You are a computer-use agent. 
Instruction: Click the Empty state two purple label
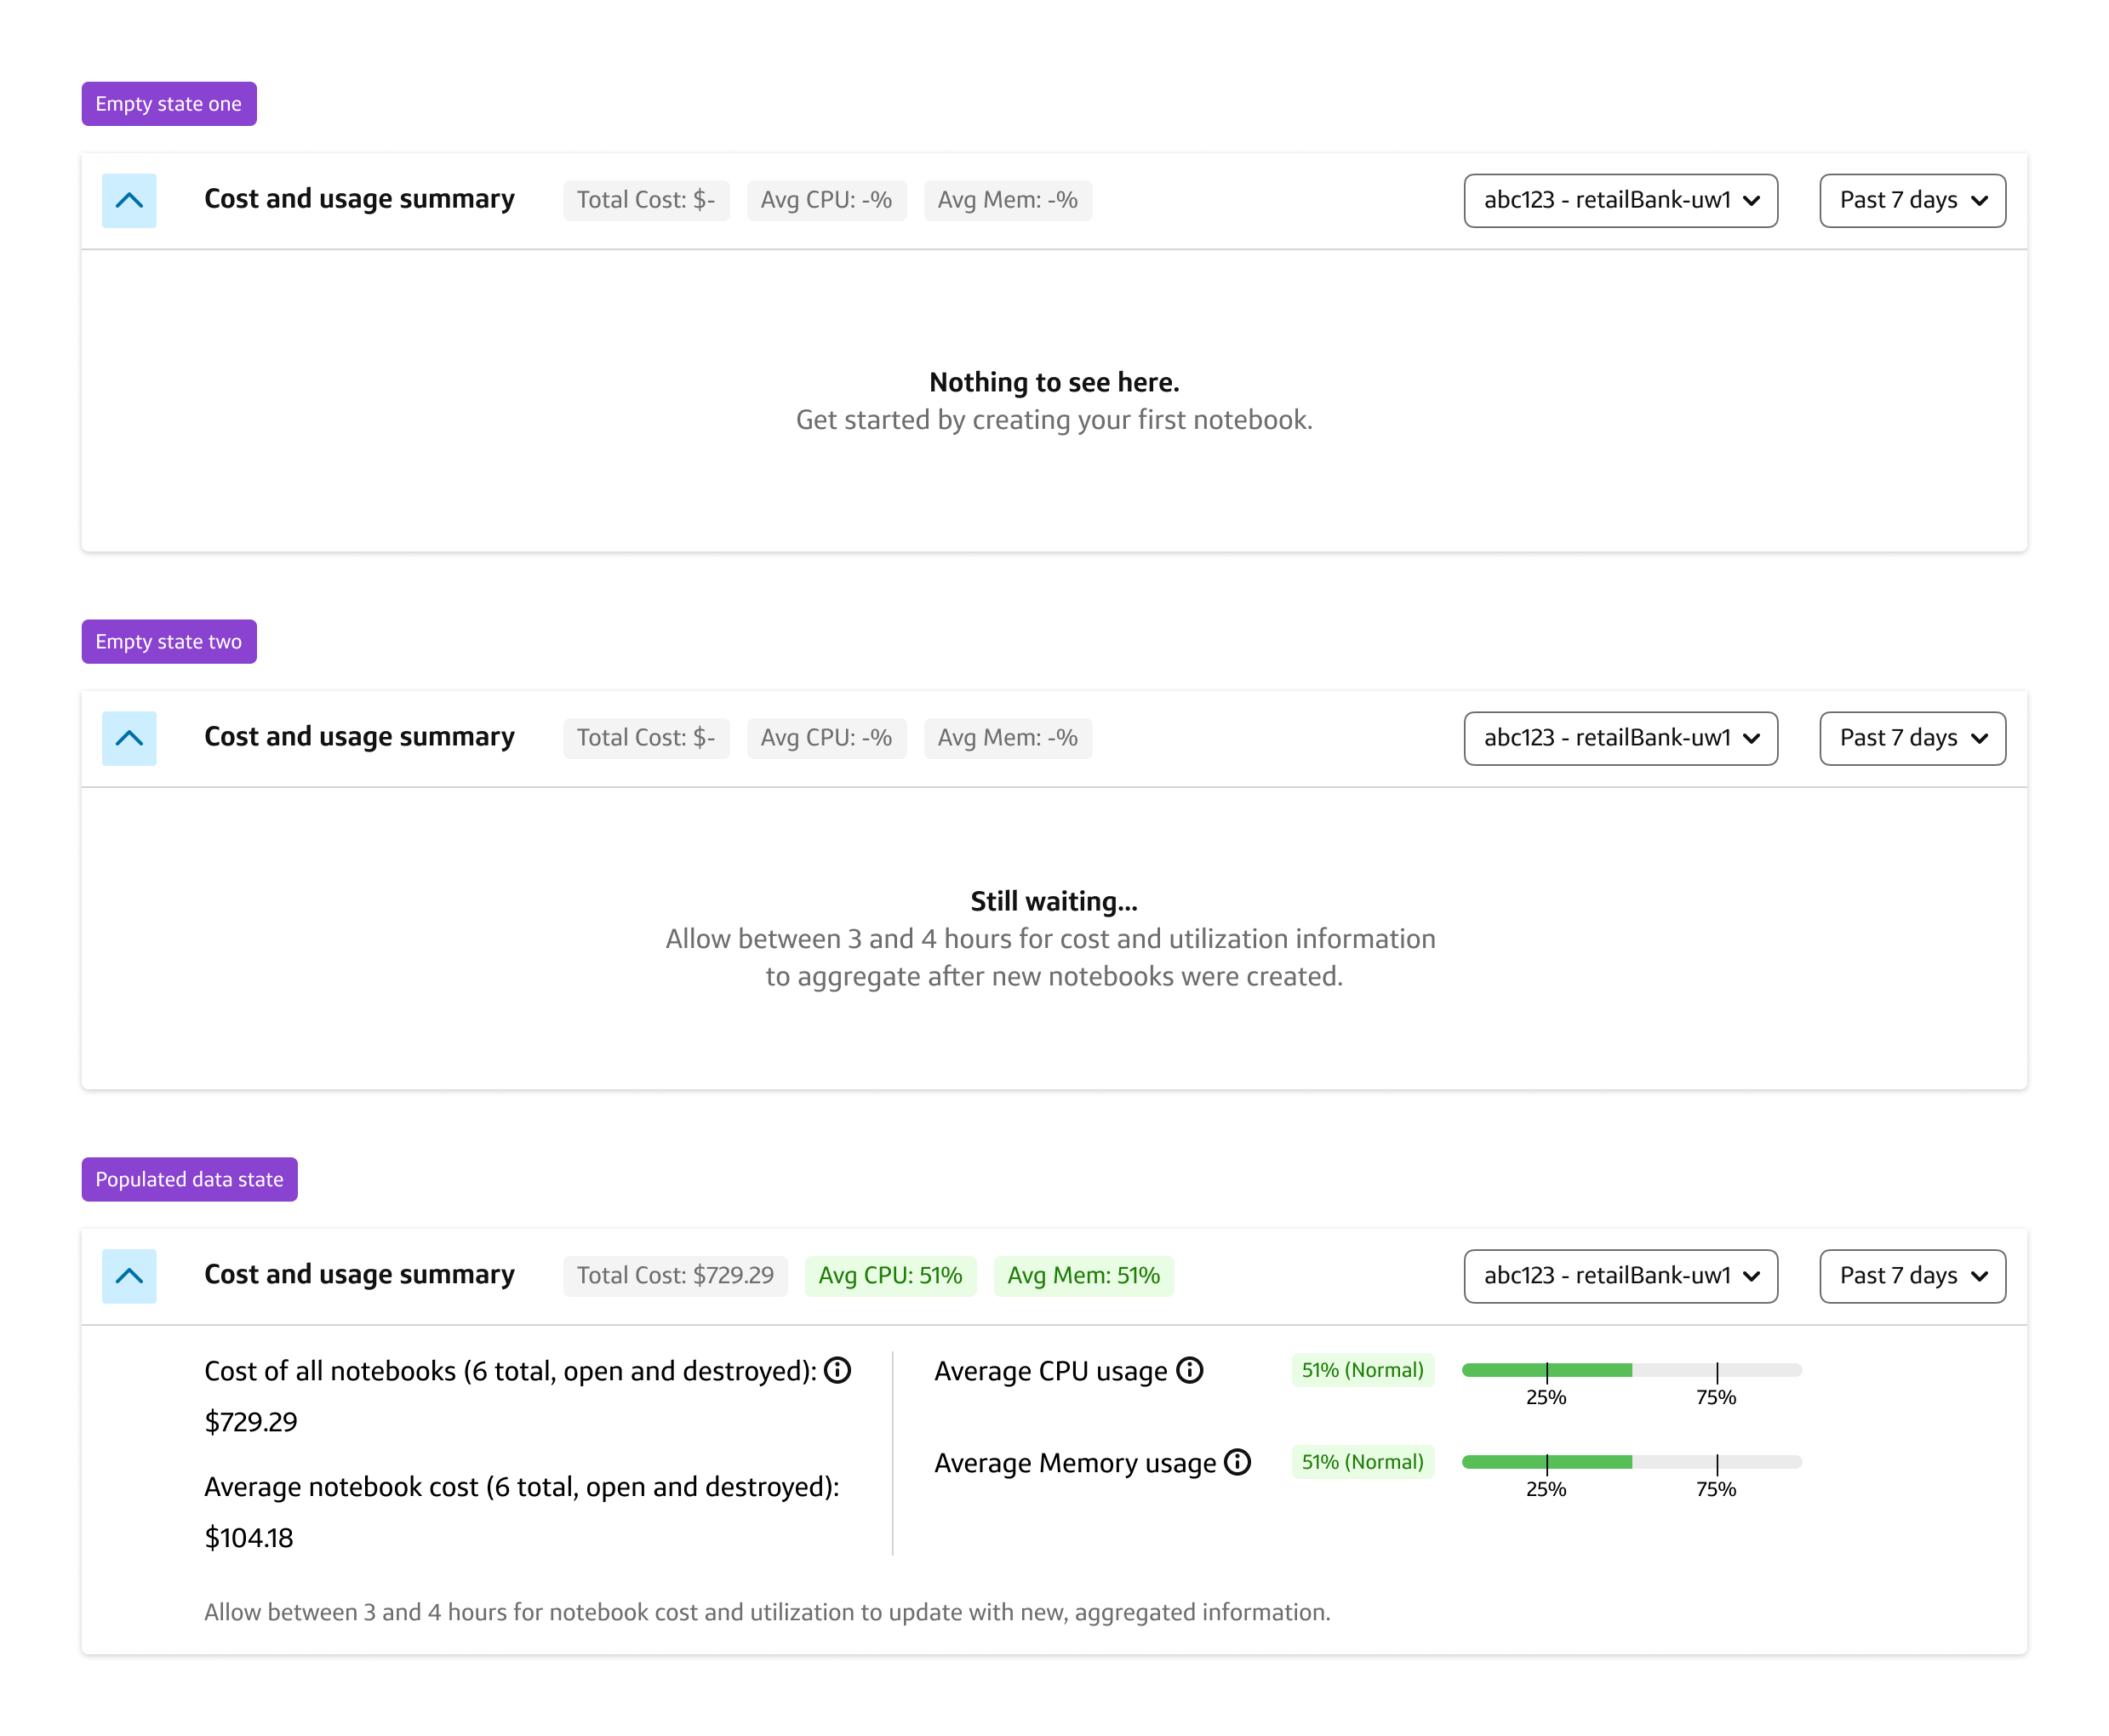coord(168,641)
